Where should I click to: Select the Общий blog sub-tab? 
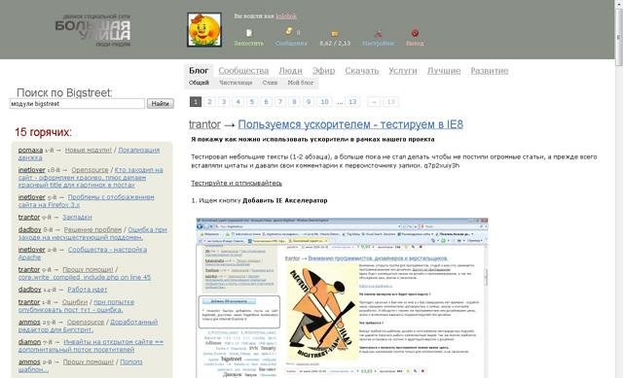click(199, 83)
